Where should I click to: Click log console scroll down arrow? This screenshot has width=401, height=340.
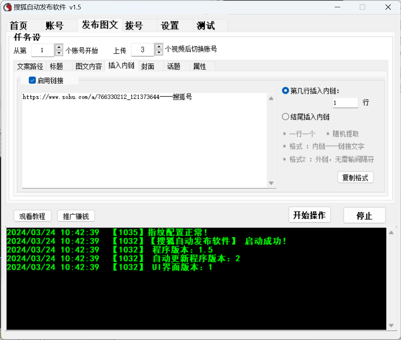[x=391, y=326]
